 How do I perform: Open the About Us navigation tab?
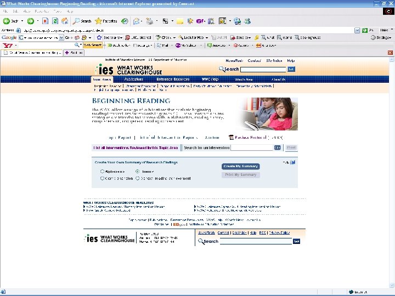278,79
